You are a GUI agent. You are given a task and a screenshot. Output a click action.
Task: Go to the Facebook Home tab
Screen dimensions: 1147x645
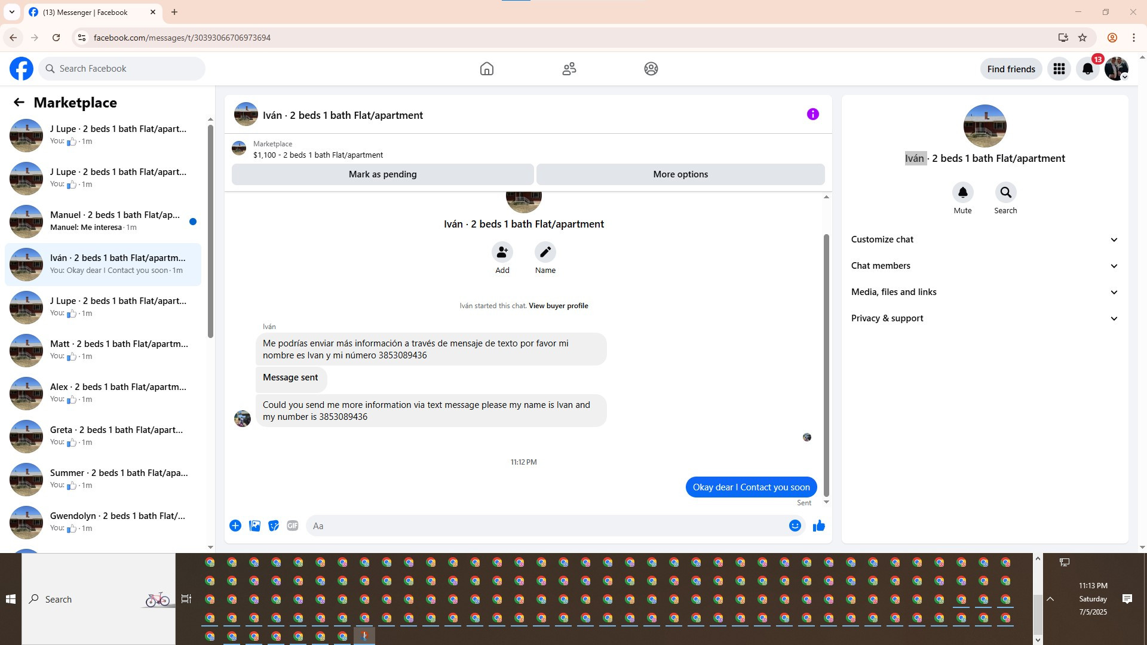pos(486,69)
